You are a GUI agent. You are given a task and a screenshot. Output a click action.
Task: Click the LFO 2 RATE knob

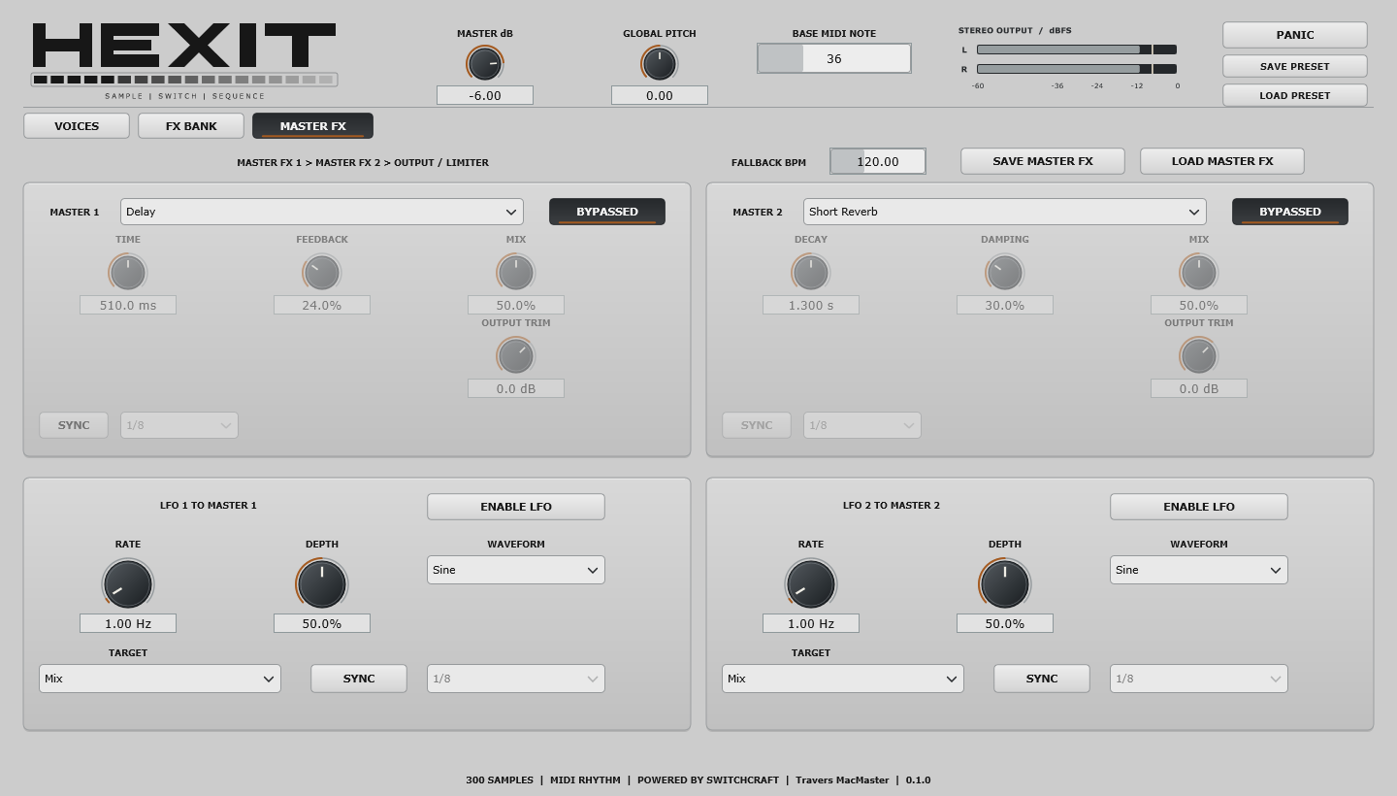click(811, 584)
